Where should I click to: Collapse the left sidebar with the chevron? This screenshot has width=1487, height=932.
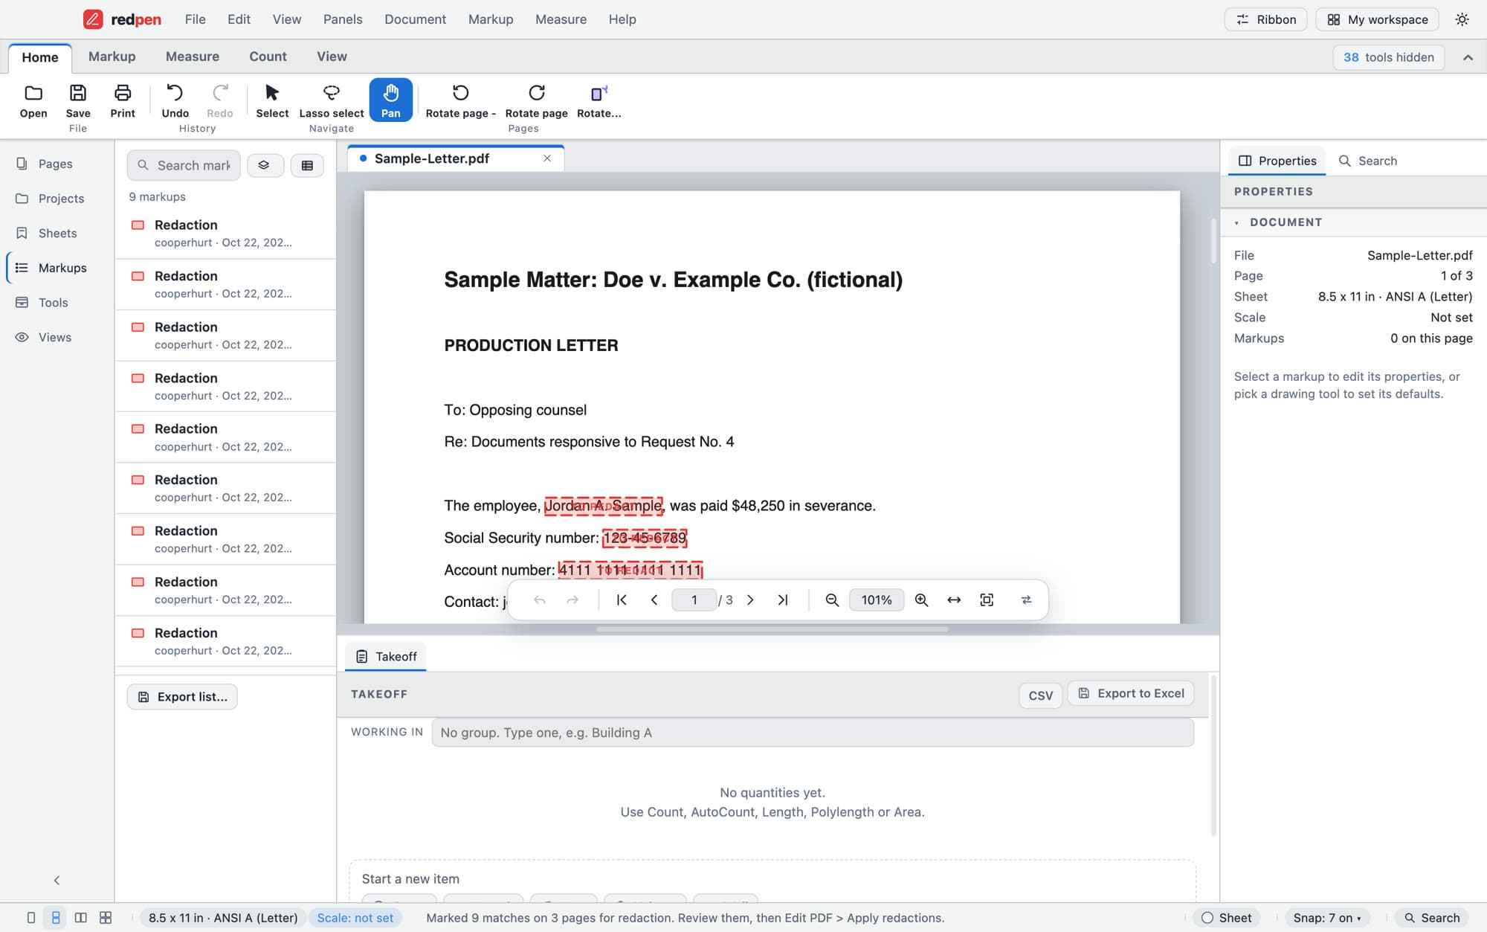[57, 881]
